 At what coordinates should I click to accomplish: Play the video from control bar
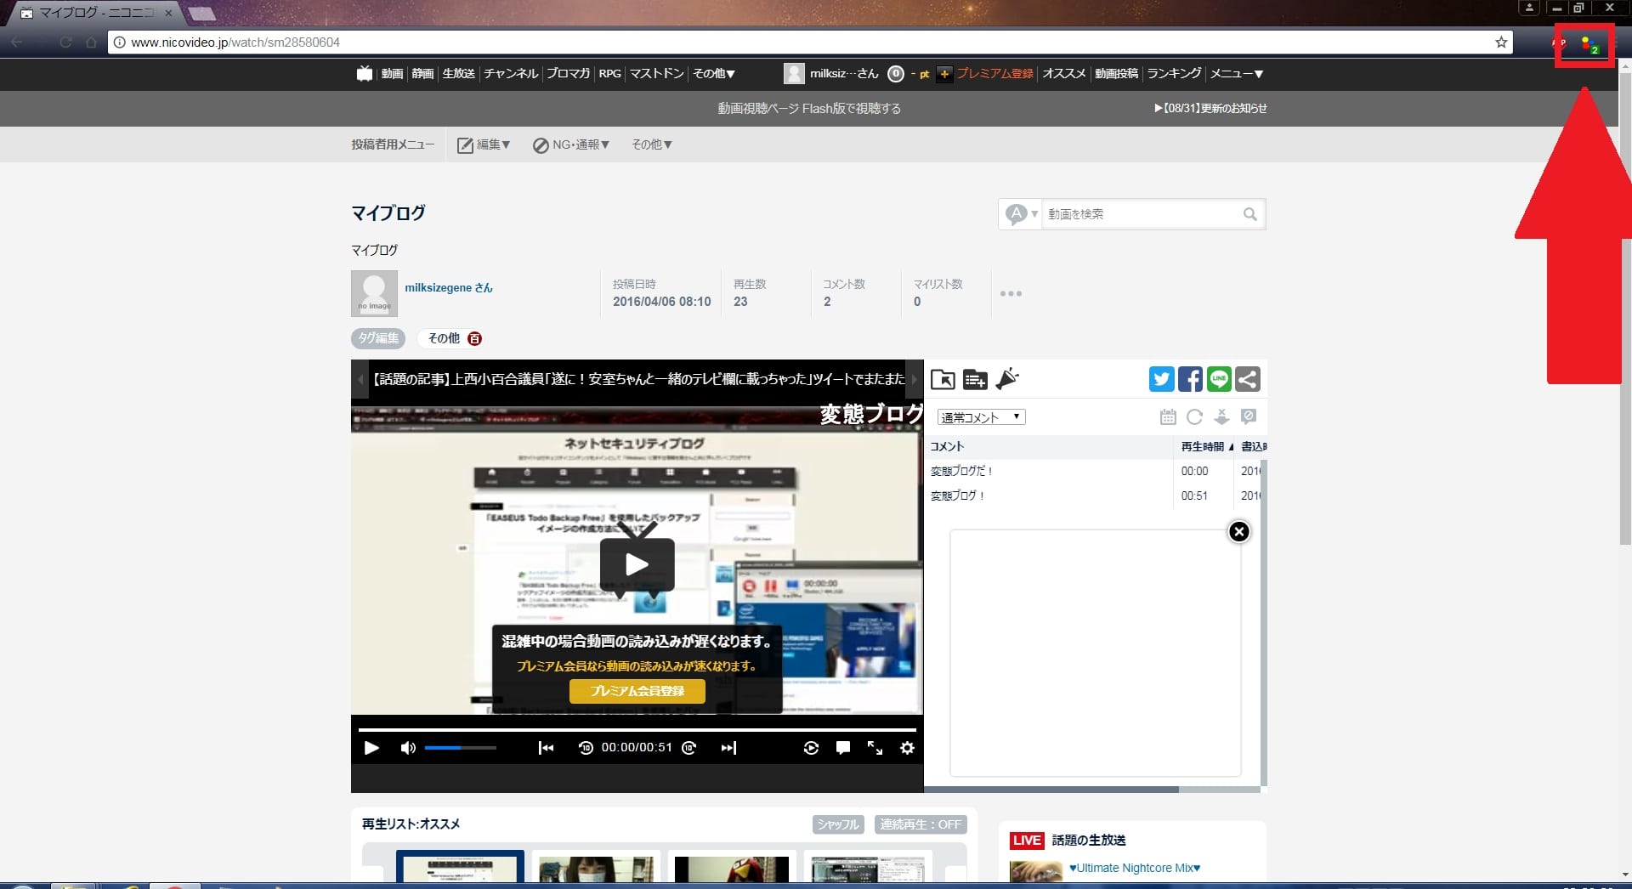click(371, 748)
